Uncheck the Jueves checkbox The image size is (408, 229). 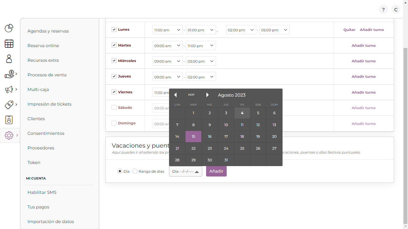pos(114,76)
